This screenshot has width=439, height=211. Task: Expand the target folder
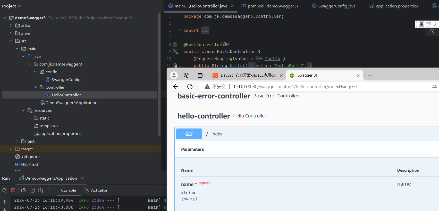(x=11, y=149)
